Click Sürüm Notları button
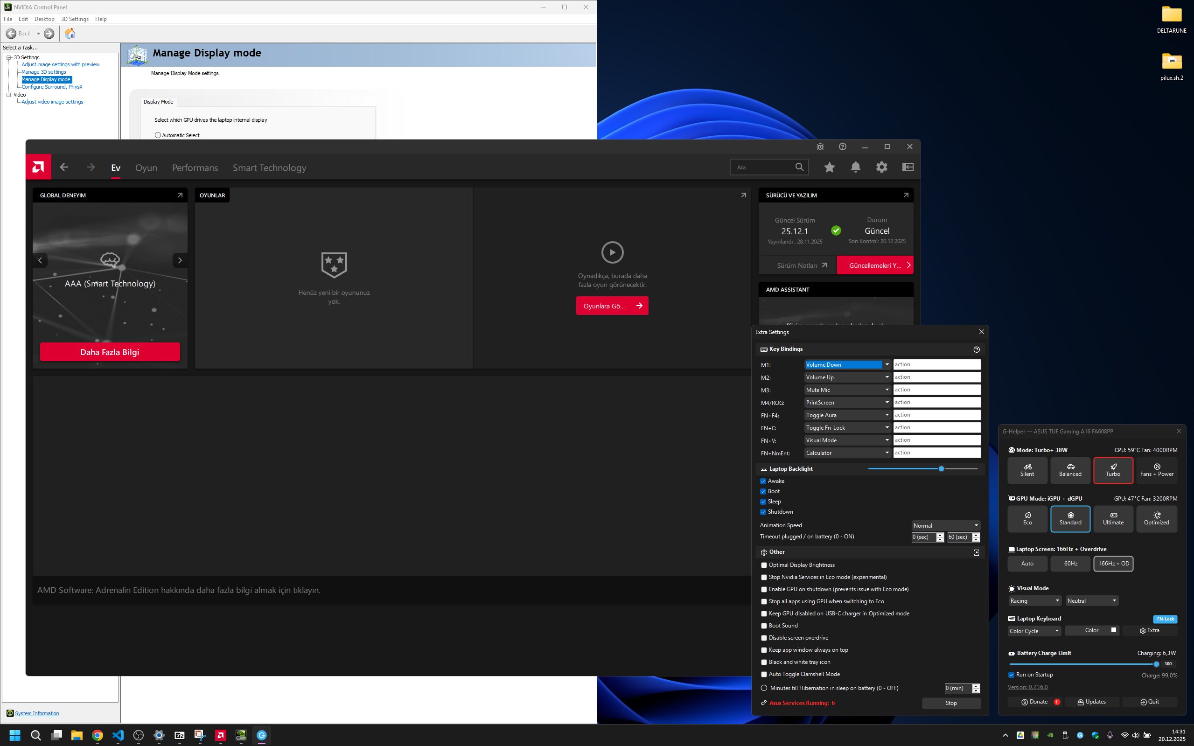The width and height of the screenshot is (1194, 746). 797,265
